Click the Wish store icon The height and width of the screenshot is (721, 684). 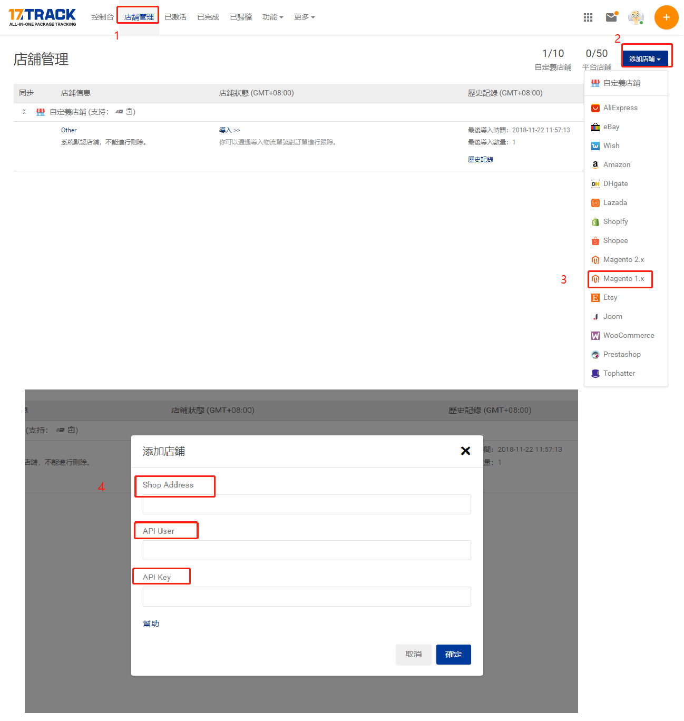pyautogui.click(x=595, y=146)
